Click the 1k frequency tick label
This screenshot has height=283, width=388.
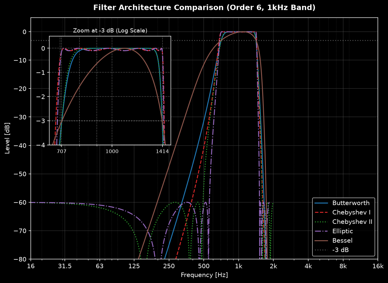click(x=238, y=267)
